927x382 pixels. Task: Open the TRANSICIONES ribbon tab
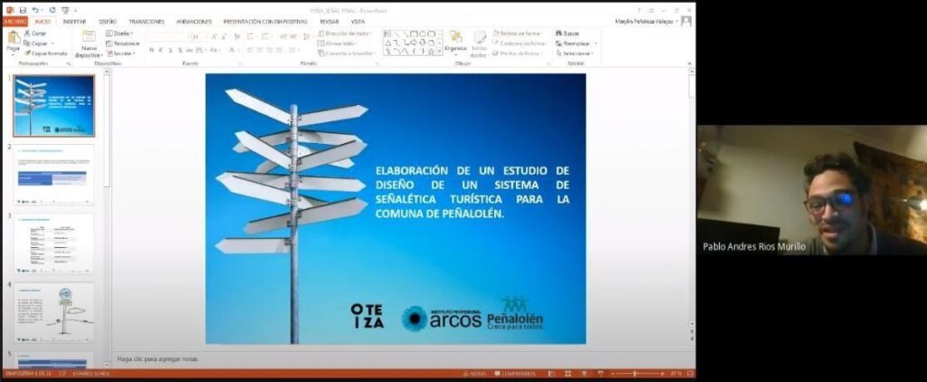(146, 21)
